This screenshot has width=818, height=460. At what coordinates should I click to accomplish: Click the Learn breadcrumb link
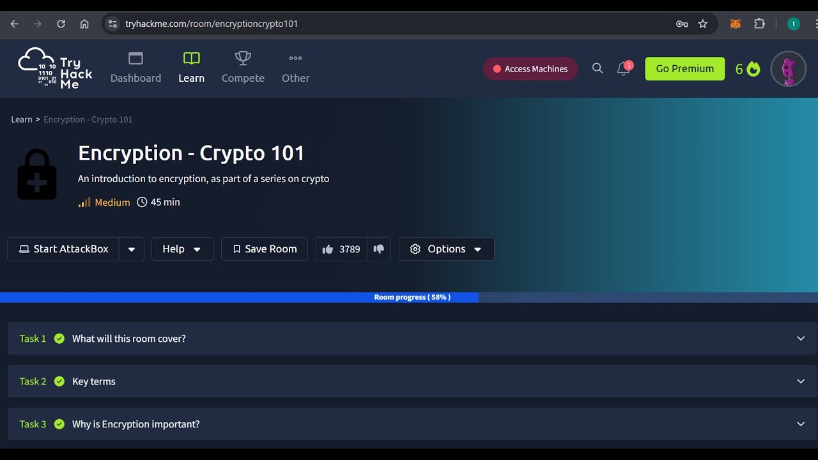tap(21, 119)
